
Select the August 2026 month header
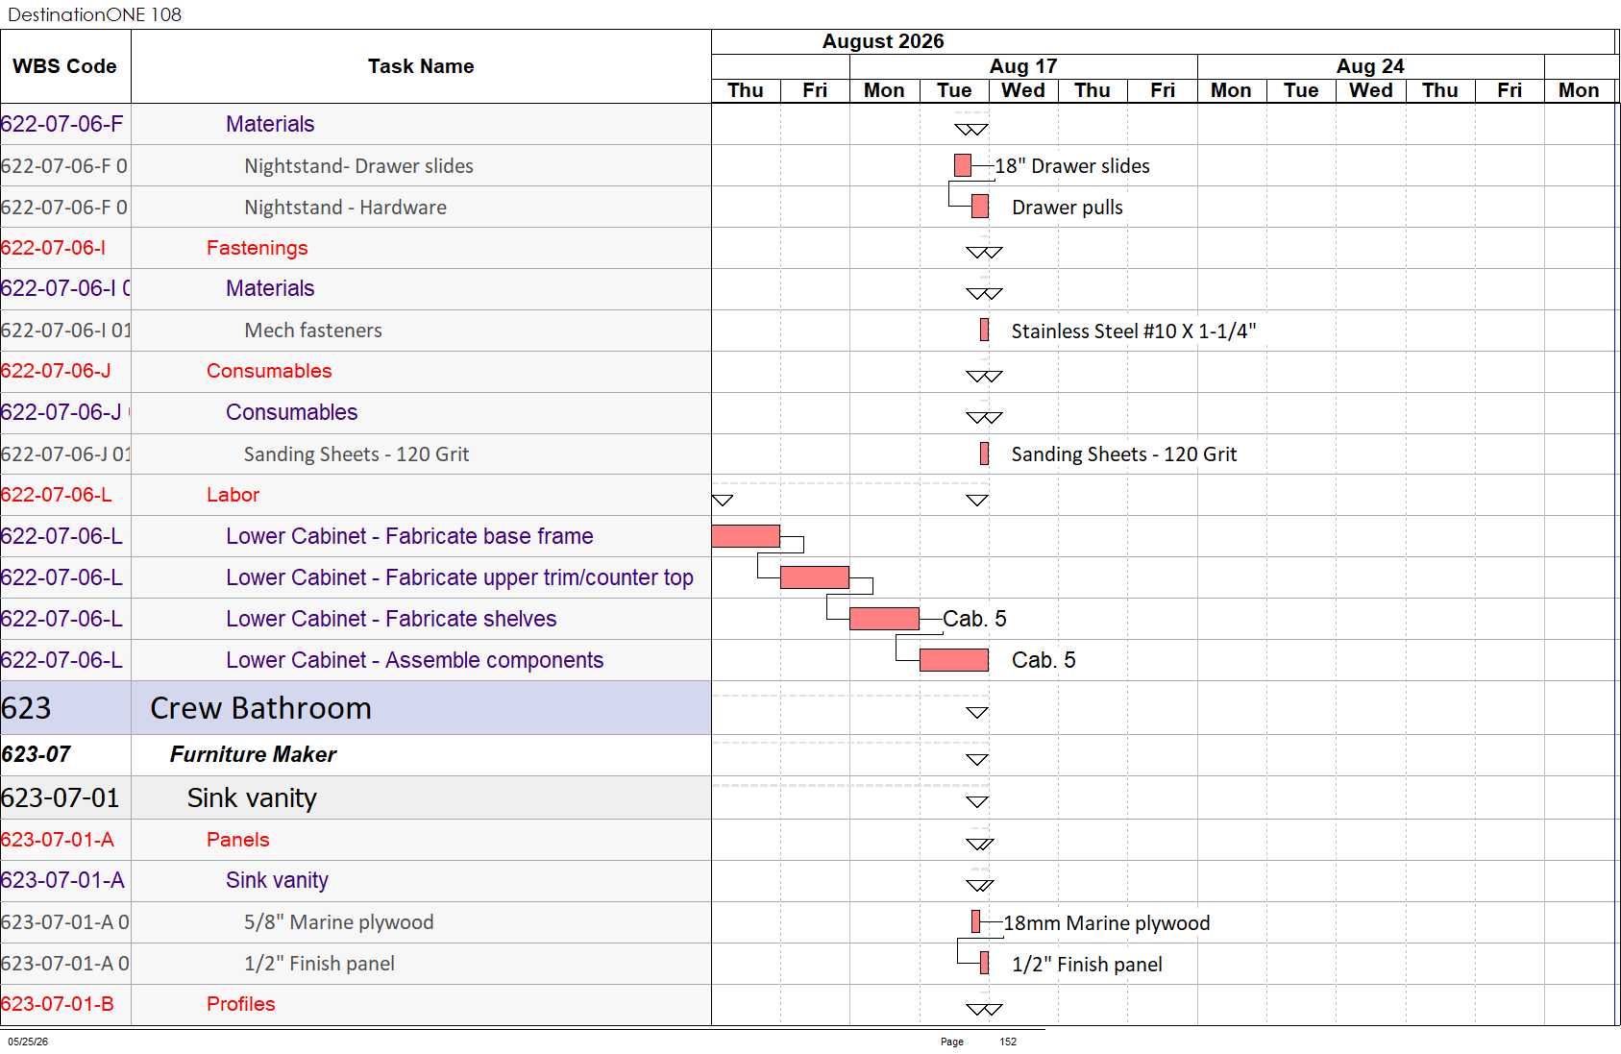(x=883, y=41)
